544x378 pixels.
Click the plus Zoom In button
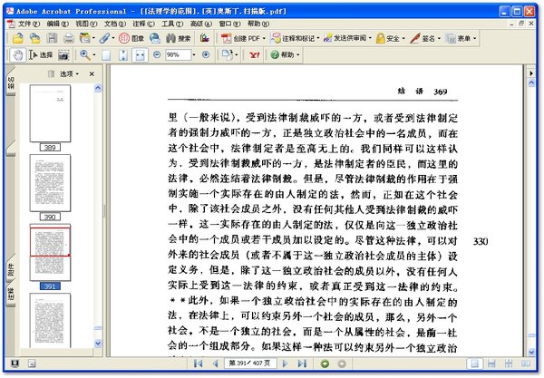coord(206,54)
